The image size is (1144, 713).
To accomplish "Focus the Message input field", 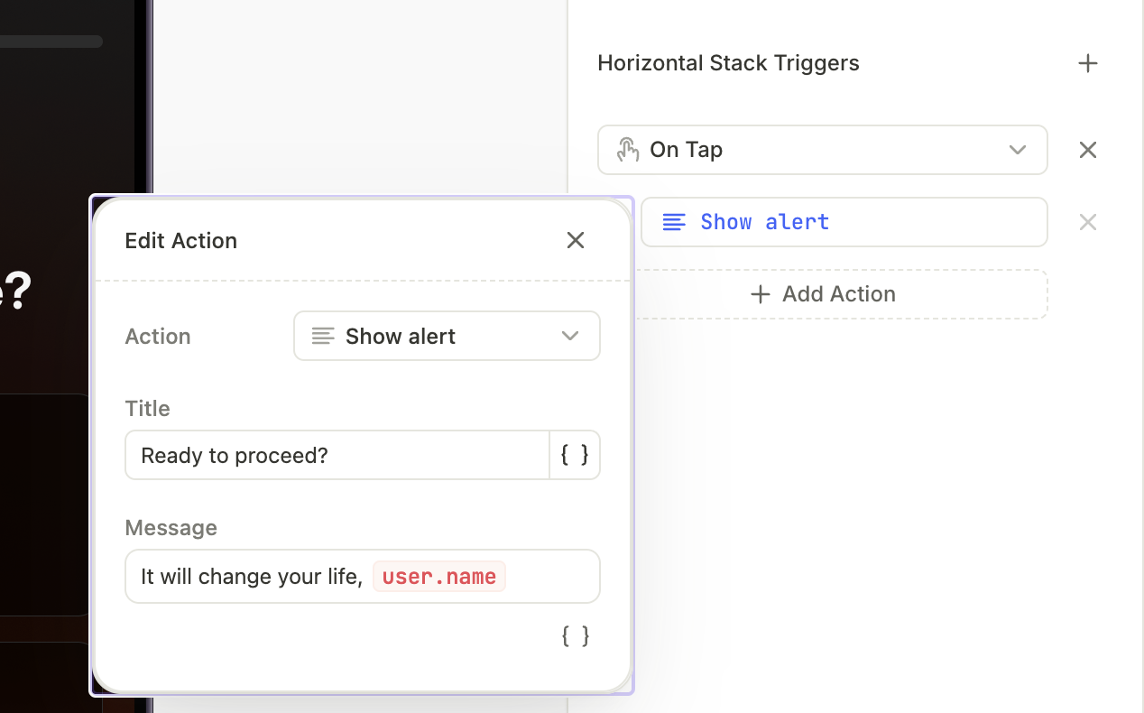I will [363, 576].
